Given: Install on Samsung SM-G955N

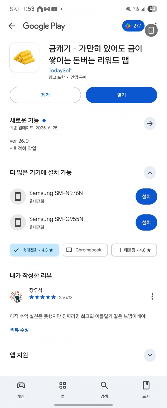Looking at the screenshot, I should pyautogui.click(x=146, y=222).
